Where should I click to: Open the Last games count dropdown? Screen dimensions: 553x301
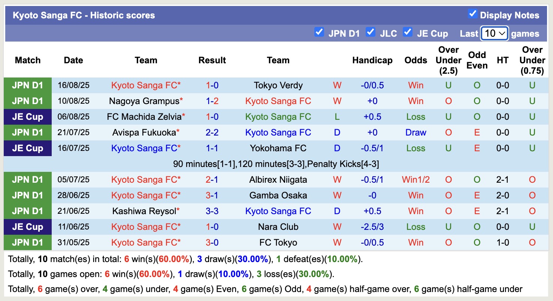pos(494,33)
